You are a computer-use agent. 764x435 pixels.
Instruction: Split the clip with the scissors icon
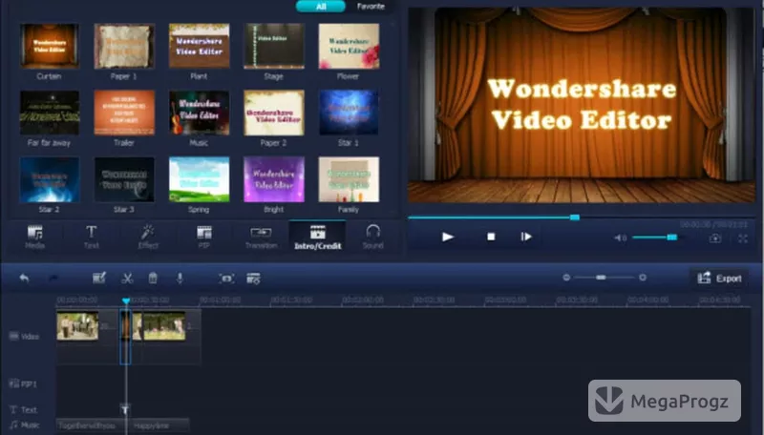click(127, 279)
